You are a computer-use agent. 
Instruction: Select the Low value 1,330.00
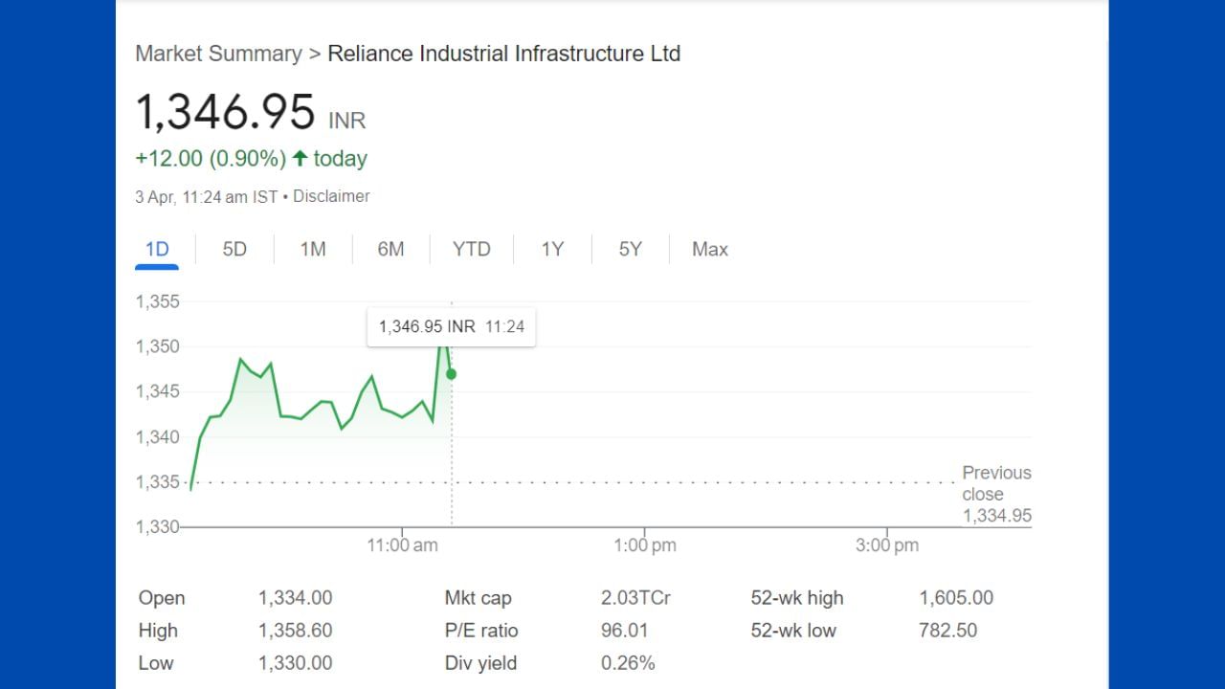tap(296, 663)
